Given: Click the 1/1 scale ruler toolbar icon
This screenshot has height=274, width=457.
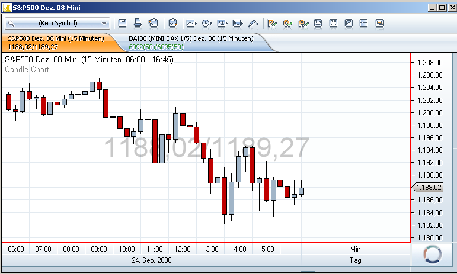Looking at the screenshot, I should [318, 23].
